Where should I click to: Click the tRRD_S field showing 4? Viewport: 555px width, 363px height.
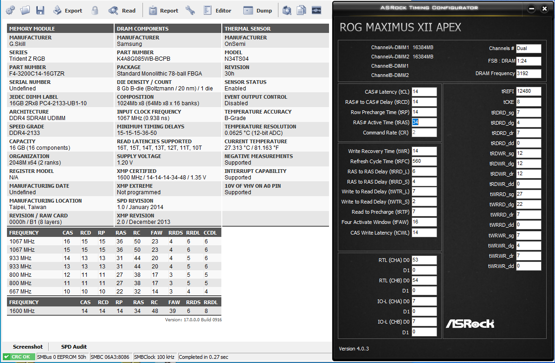(x=424, y=182)
